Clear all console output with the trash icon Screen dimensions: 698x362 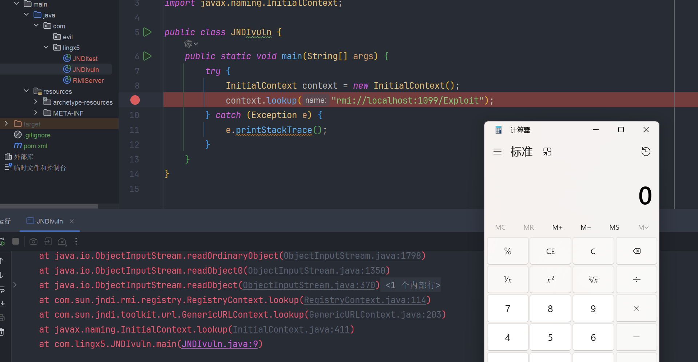[x=2, y=331]
